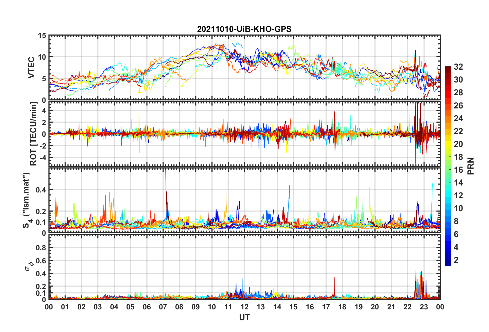Click the sigma phi axis label

click(x=29, y=266)
